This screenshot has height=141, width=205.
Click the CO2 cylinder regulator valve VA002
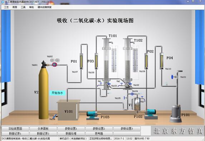pyautogui.click(x=55, y=65)
